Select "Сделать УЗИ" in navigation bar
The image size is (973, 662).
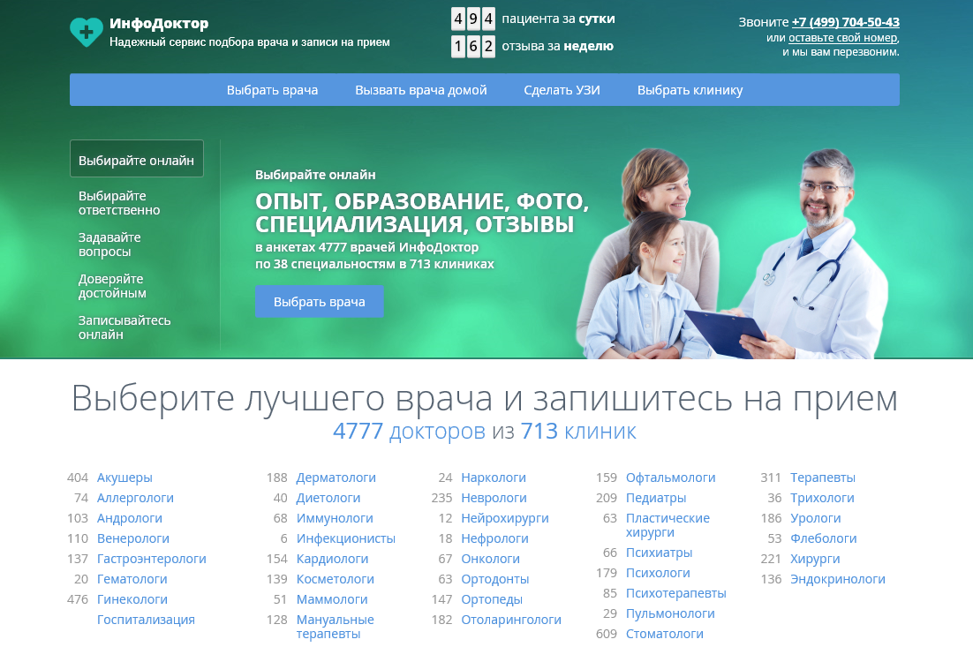[x=562, y=90]
